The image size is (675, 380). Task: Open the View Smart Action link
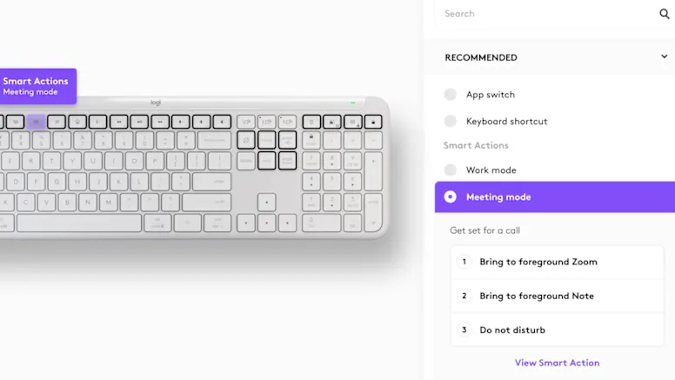[557, 363]
